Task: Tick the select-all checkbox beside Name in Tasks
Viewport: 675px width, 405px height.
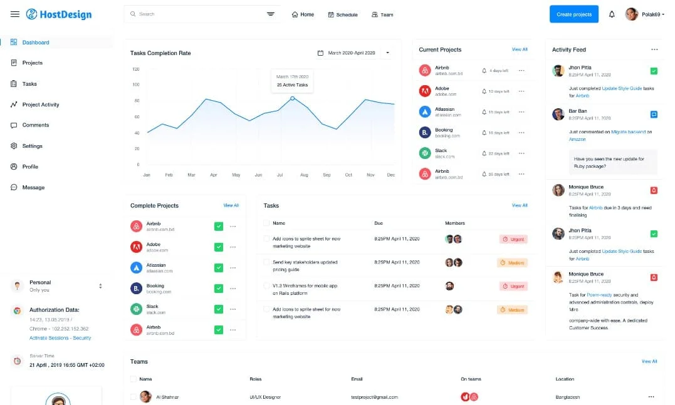Action: coord(266,223)
